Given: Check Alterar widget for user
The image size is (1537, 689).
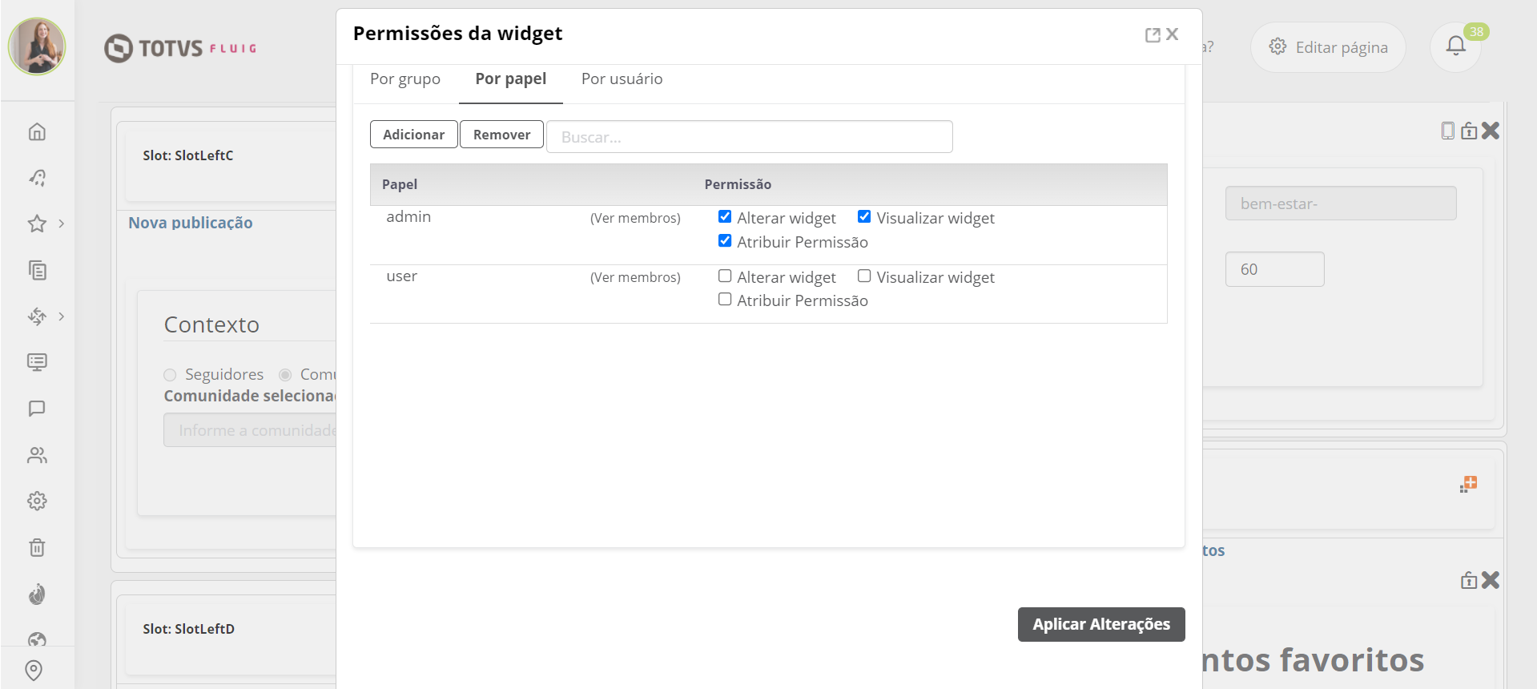Looking at the screenshot, I should pos(725,276).
